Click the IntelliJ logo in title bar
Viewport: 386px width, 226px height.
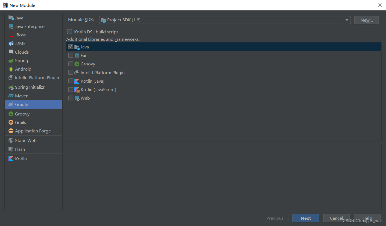pyautogui.click(x=5, y=5)
